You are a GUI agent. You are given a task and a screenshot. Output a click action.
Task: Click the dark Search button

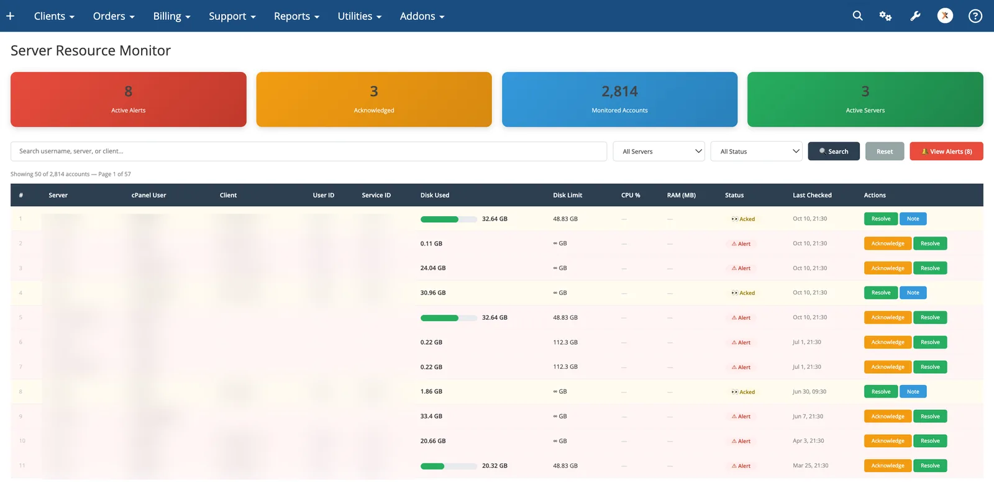[834, 152]
